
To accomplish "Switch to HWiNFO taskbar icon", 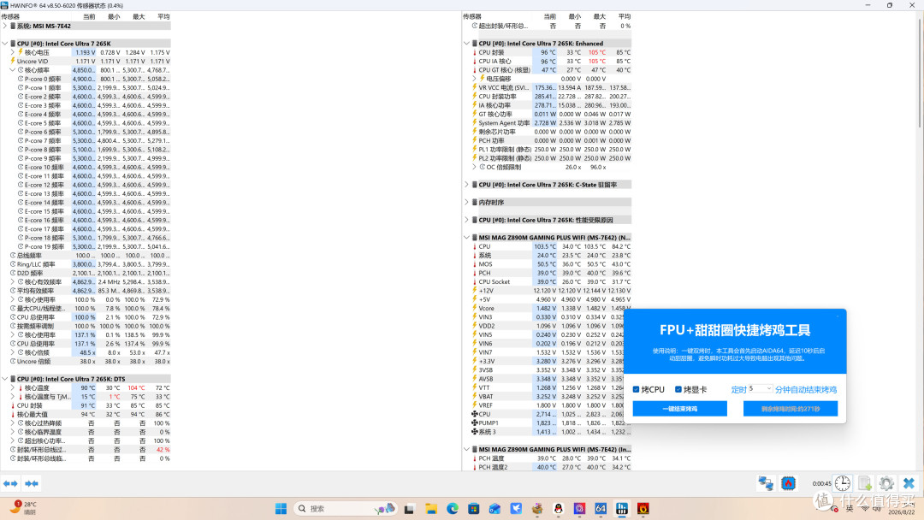I will coord(622,508).
